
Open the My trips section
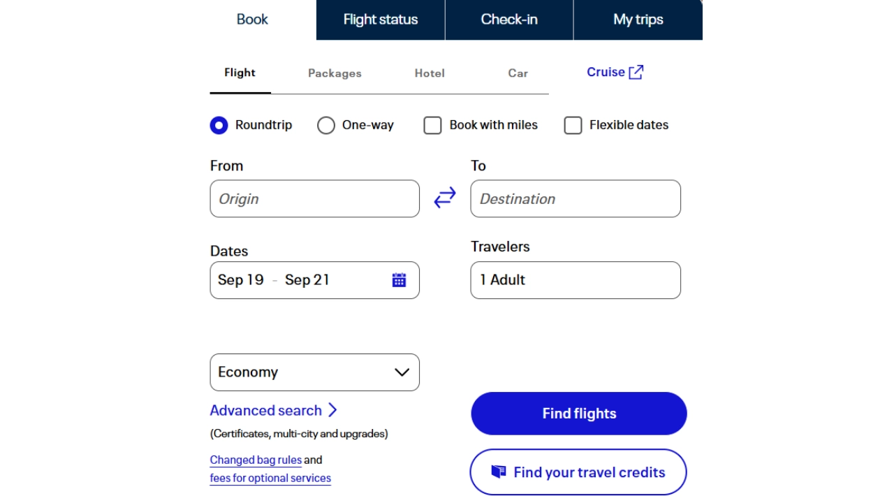tap(638, 20)
